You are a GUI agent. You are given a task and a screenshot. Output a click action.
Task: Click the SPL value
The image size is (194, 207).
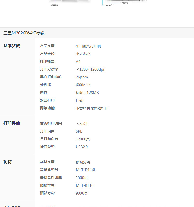tap(79, 131)
